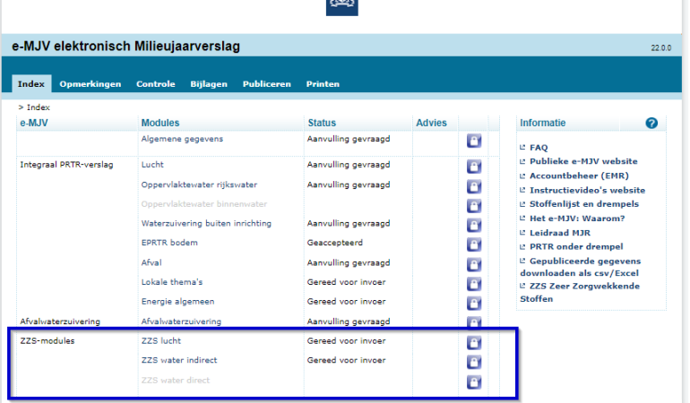Click lock icon for Oppervlaktewater rijkswater
Image resolution: width=690 pixels, height=403 pixels.
474,186
